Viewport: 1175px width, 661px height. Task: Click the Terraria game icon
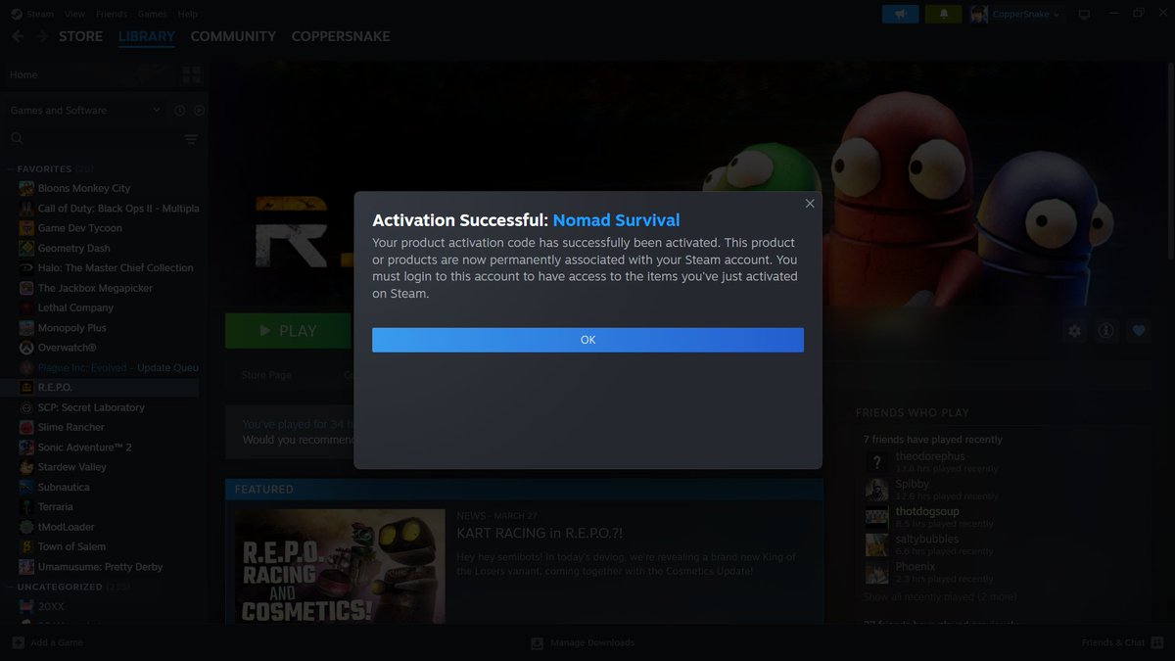tap(27, 507)
